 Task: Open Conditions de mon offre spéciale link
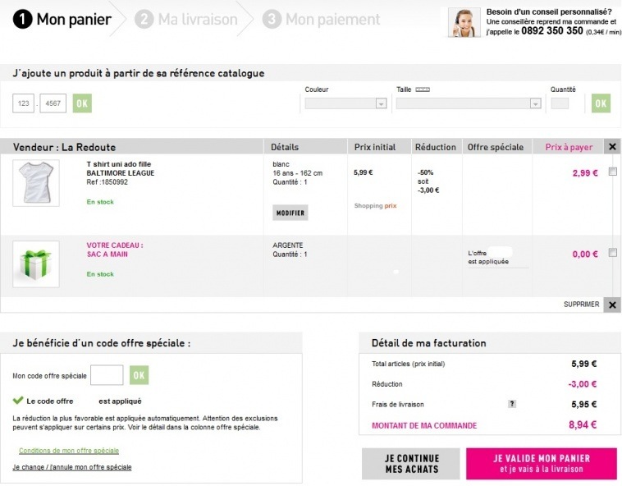(69, 451)
